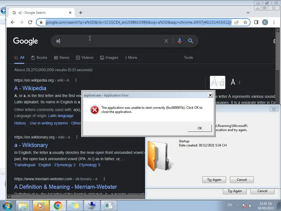Click the EN language indicator
The height and width of the screenshot is (211, 281).
pyautogui.click(x=230, y=205)
